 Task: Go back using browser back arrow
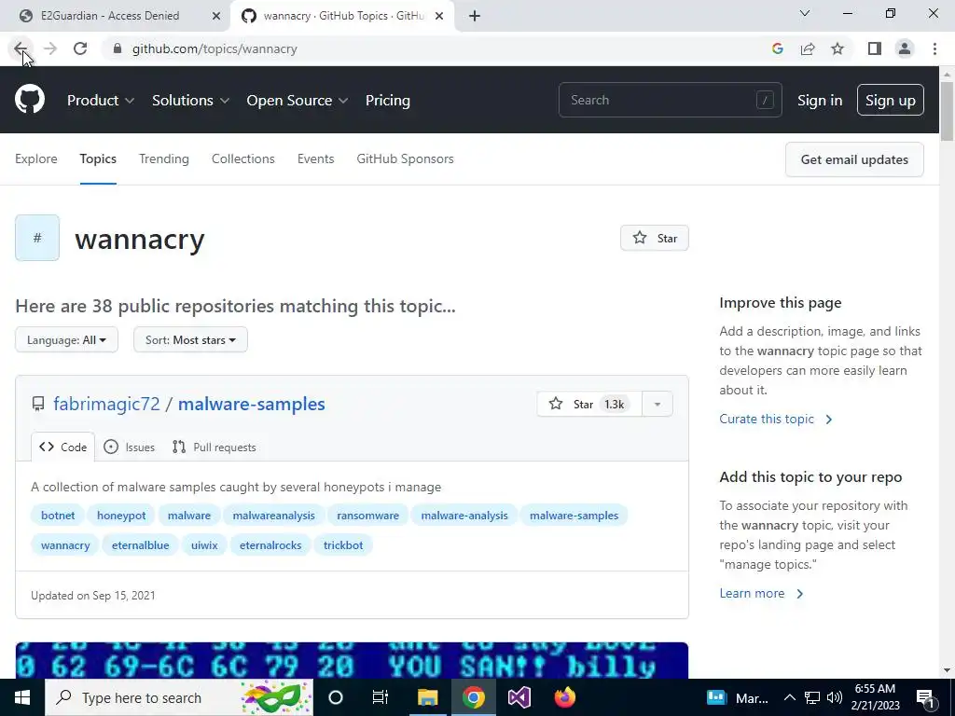[21, 48]
